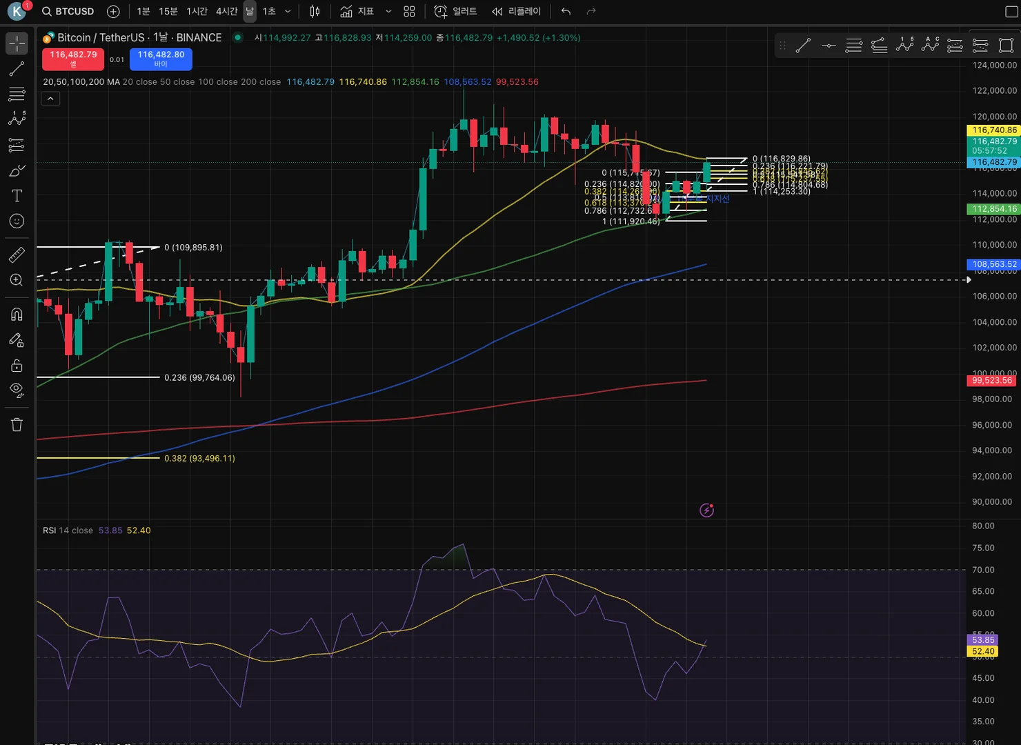Image resolution: width=1021 pixels, height=745 pixels.
Task: Pick rectangle tool from favorites toolbar
Action: point(1006,46)
